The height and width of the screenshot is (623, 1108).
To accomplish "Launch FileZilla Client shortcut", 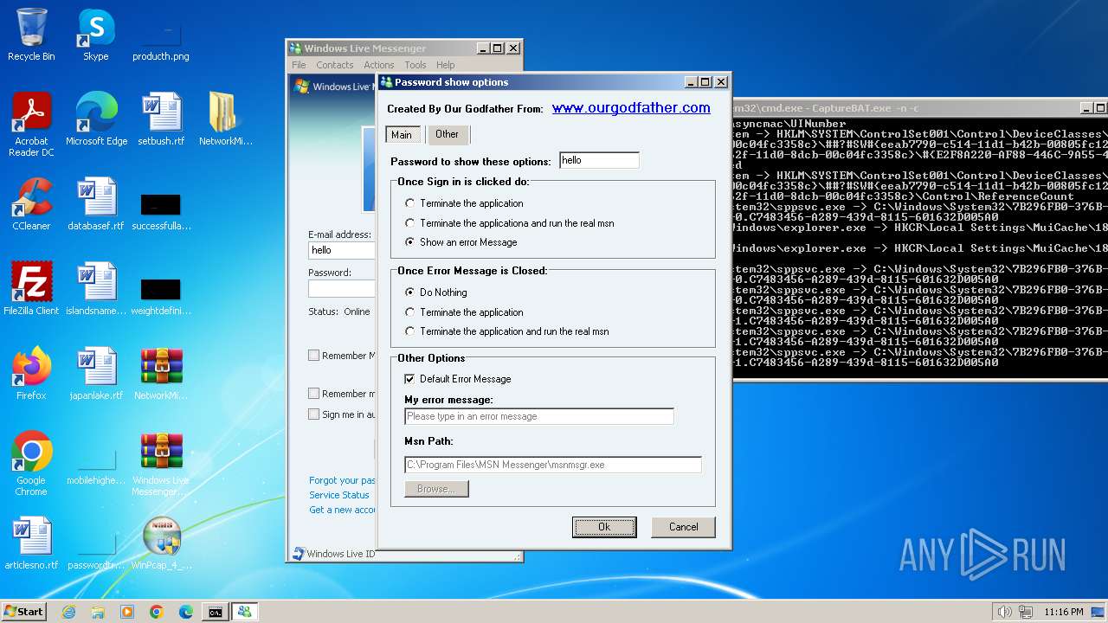I will tap(31, 289).
